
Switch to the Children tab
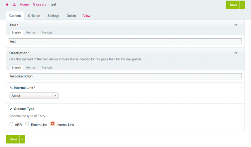(x=34, y=16)
